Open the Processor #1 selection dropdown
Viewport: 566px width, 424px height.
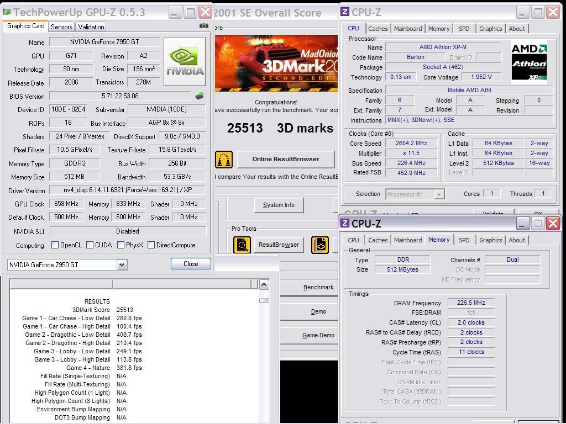[x=439, y=194]
